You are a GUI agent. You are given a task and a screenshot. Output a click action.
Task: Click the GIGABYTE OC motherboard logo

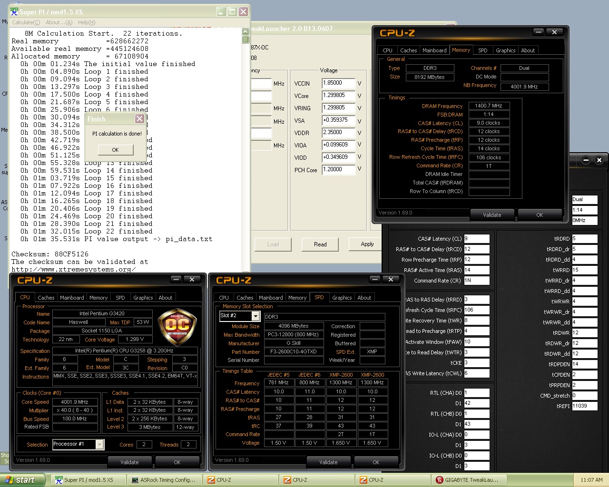coord(177,326)
